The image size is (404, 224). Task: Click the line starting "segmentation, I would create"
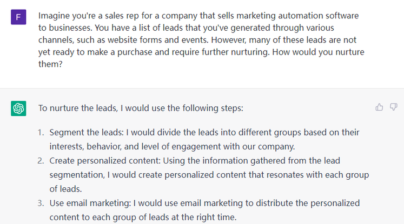tap(209, 175)
